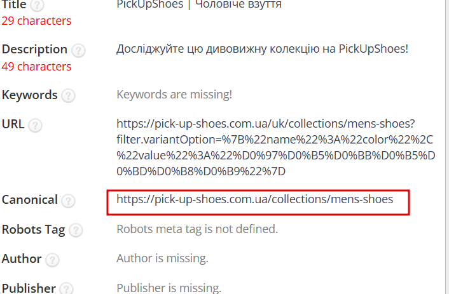Click the red "29 characters" title count
The height and width of the screenshot is (294, 449).
tap(36, 21)
